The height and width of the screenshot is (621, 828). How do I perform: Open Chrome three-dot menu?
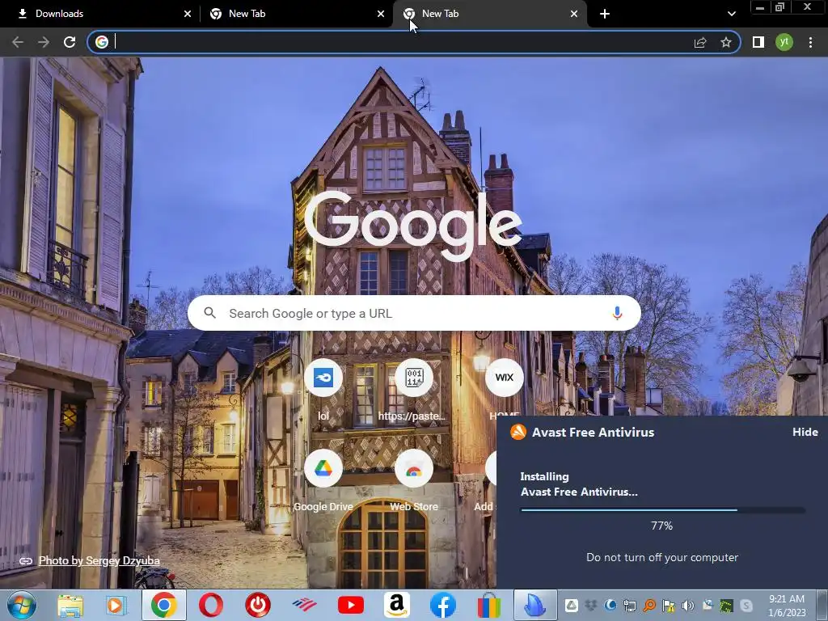click(810, 42)
